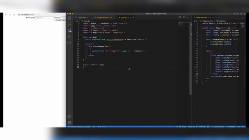Switch to the Login.jsx tab
The image size is (249, 140).
click(x=82, y=17)
